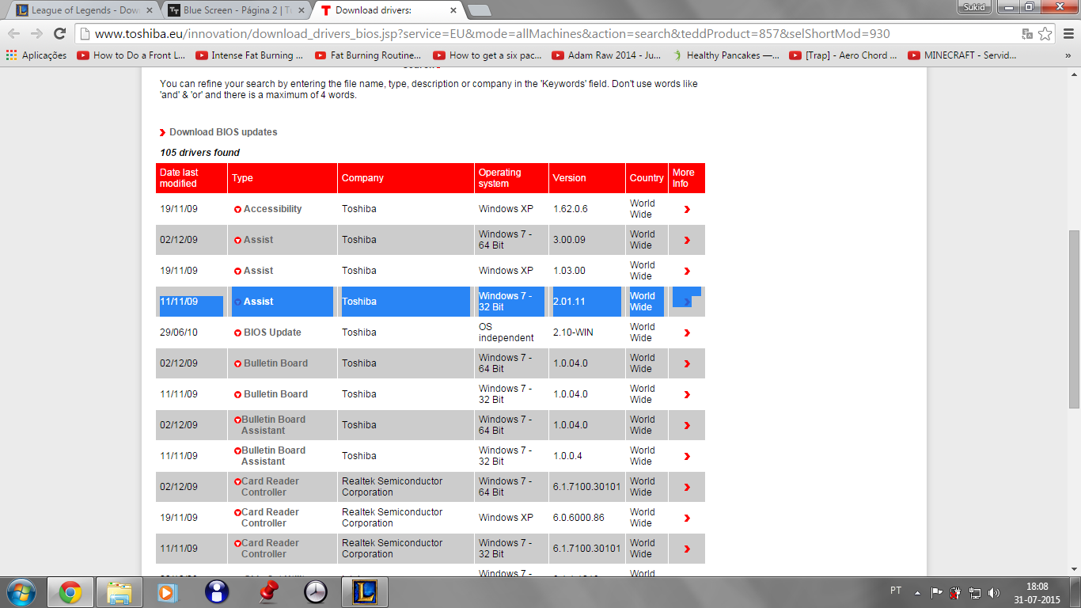Screen dimensions: 1081x608
Task: Open More Info arrow for BIOS Update row
Action: click(x=687, y=333)
